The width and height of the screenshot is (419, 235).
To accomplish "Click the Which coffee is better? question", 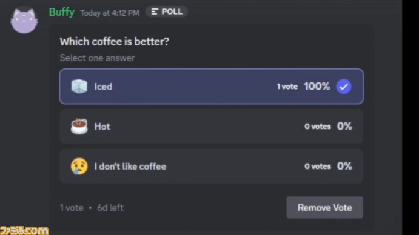I will tap(115, 42).
